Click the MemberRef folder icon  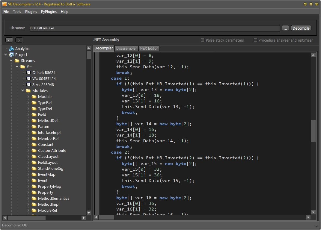pyautogui.click(x=34, y=139)
